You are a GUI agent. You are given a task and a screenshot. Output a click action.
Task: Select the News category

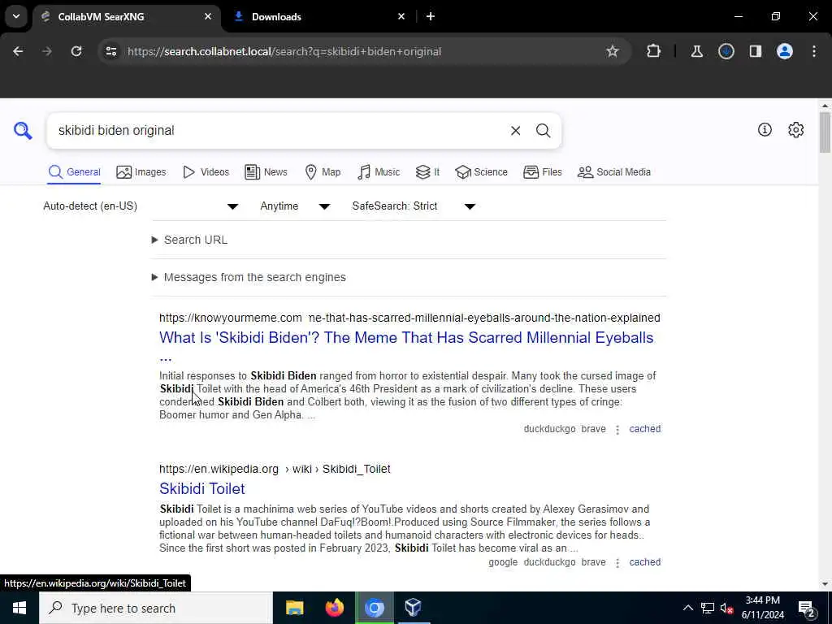266,172
